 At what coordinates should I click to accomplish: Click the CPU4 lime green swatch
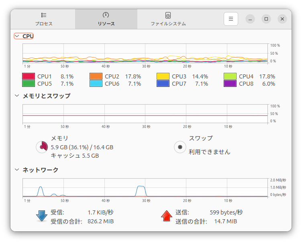(230, 76)
